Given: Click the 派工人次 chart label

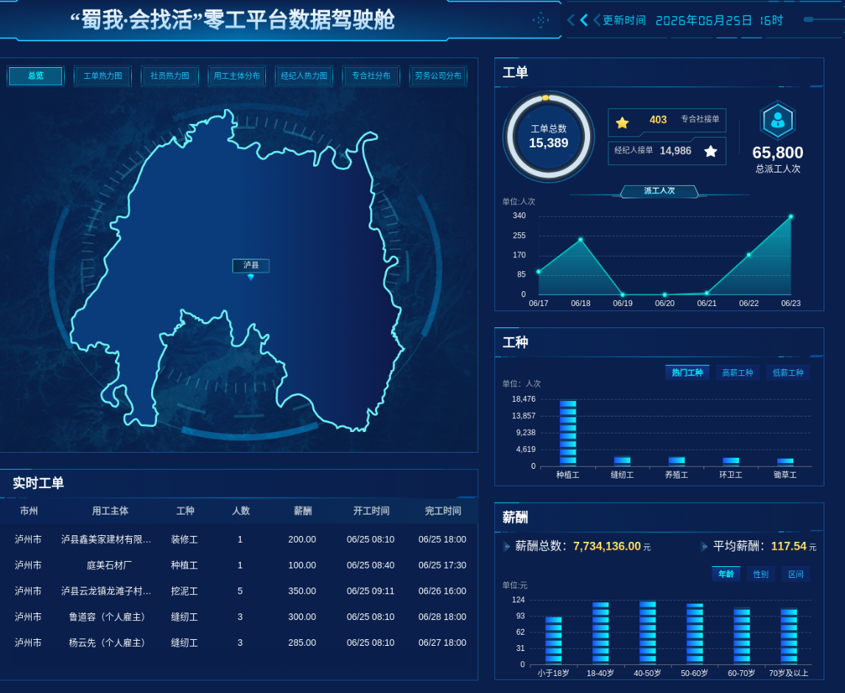Looking at the screenshot, I should (659, 191).
